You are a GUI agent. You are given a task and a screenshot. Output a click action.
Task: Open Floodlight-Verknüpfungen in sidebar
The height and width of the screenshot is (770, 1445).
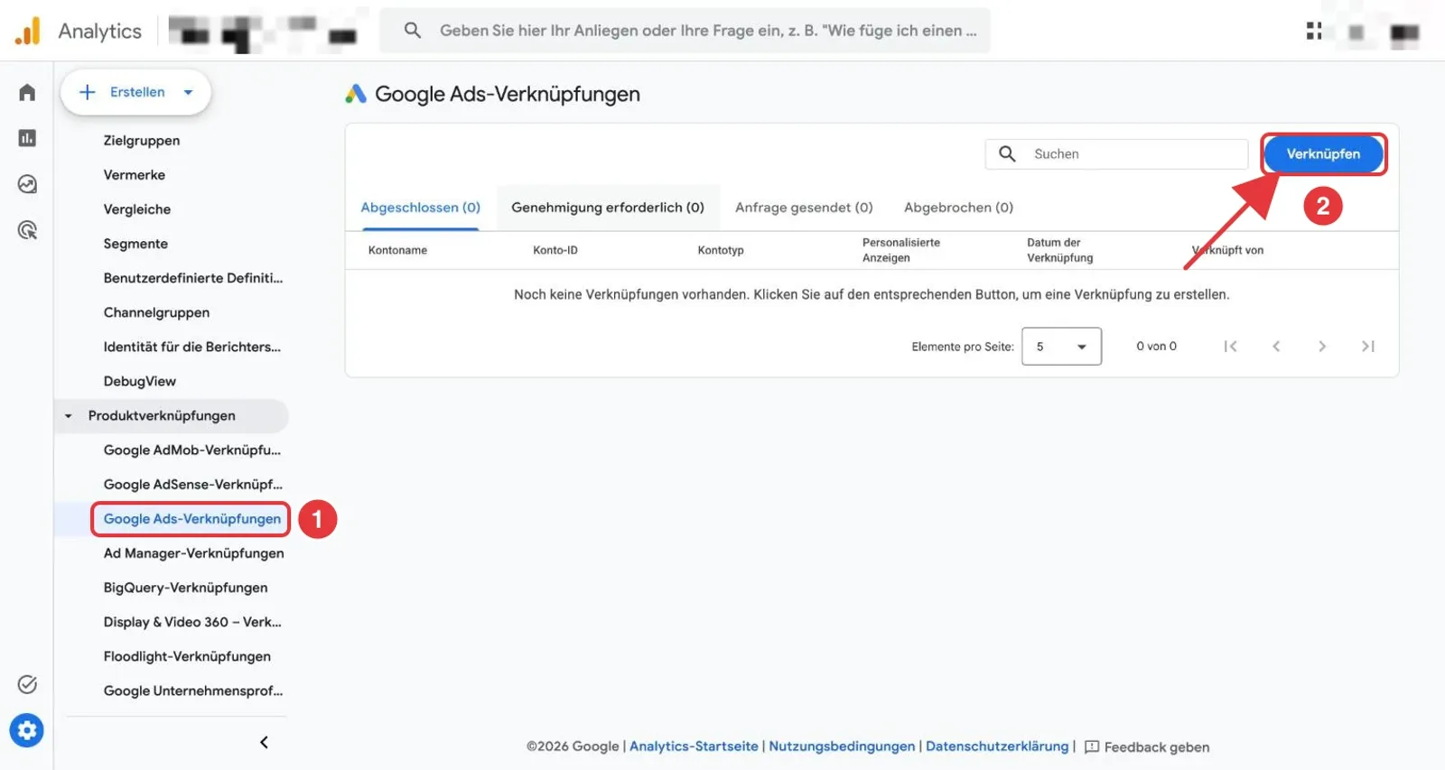(x=187, y=656)
